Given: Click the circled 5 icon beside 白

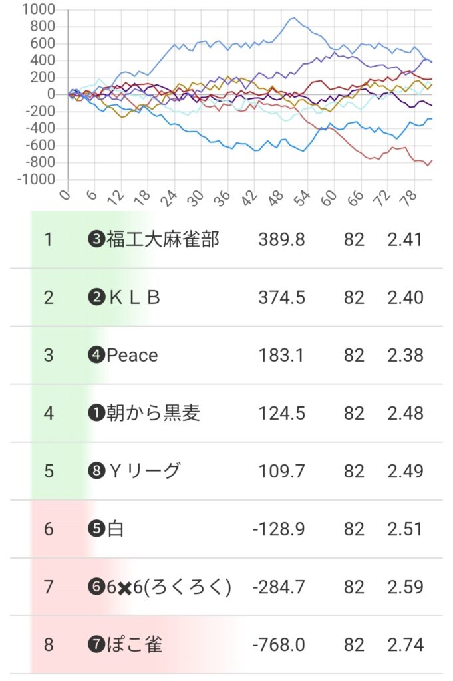Looking at the screenshot, I should tap(96, 529).
